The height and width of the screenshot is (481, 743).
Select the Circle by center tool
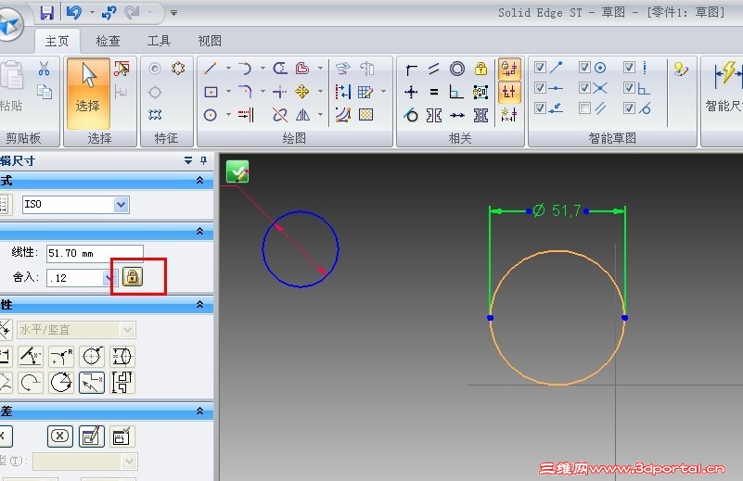point(211,115)
